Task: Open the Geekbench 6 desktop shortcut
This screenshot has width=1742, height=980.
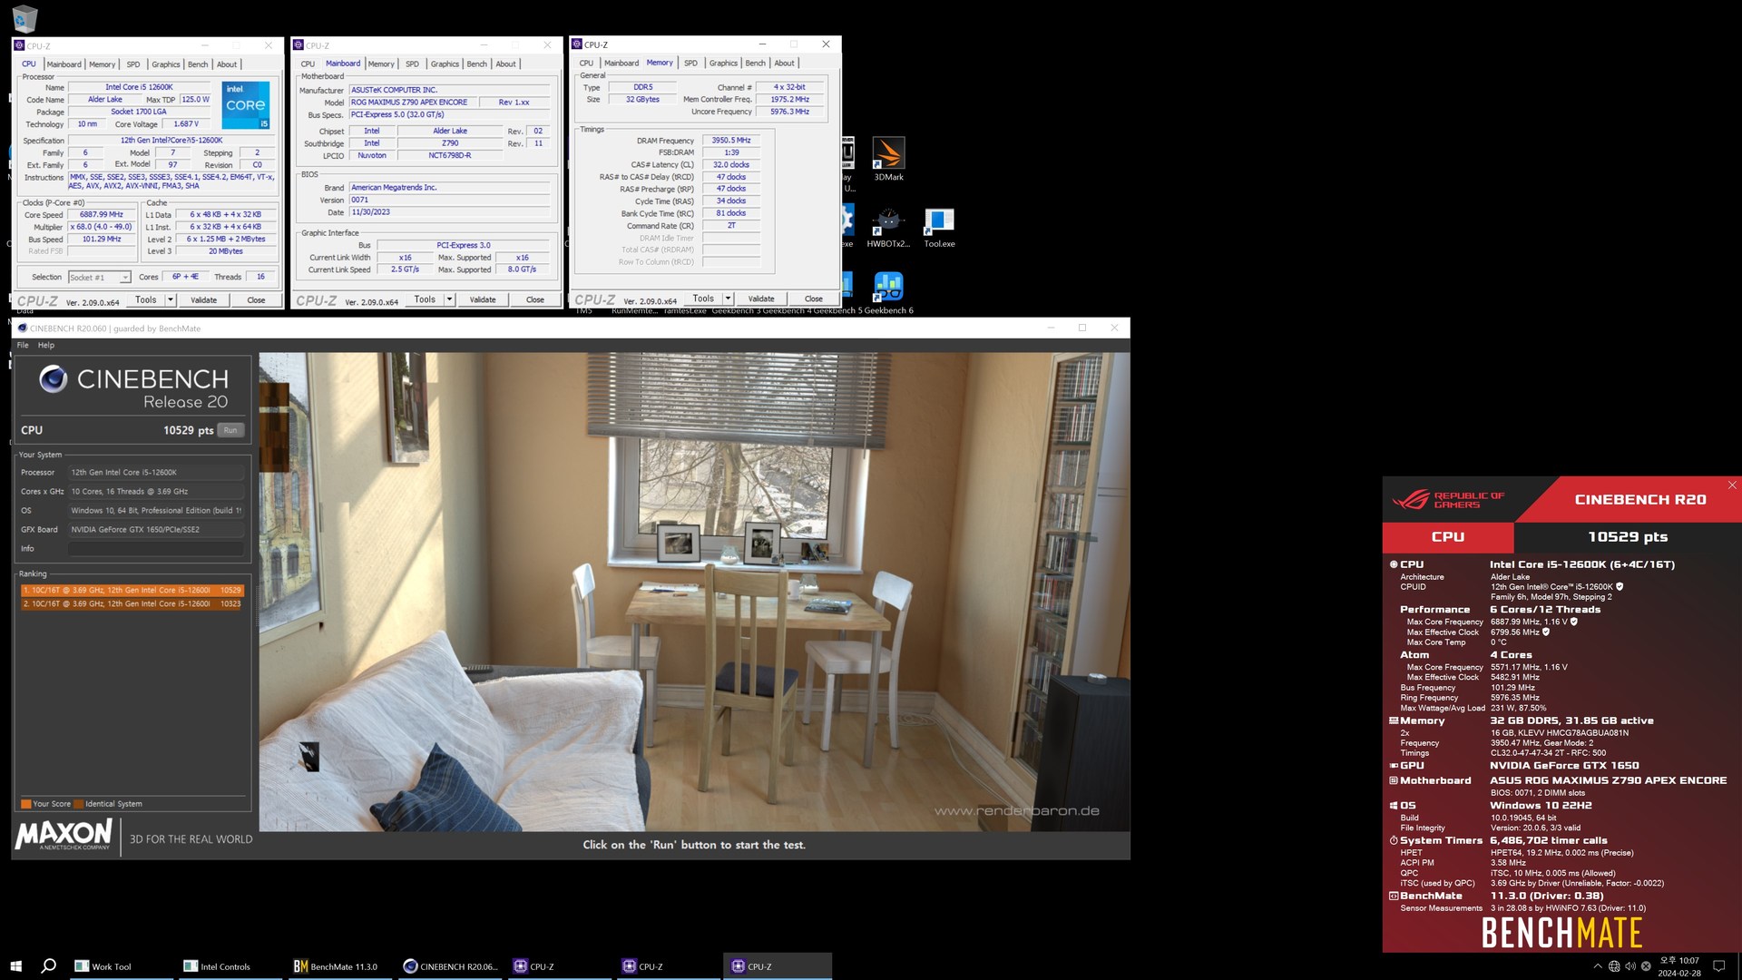Action: pos(888,293)
